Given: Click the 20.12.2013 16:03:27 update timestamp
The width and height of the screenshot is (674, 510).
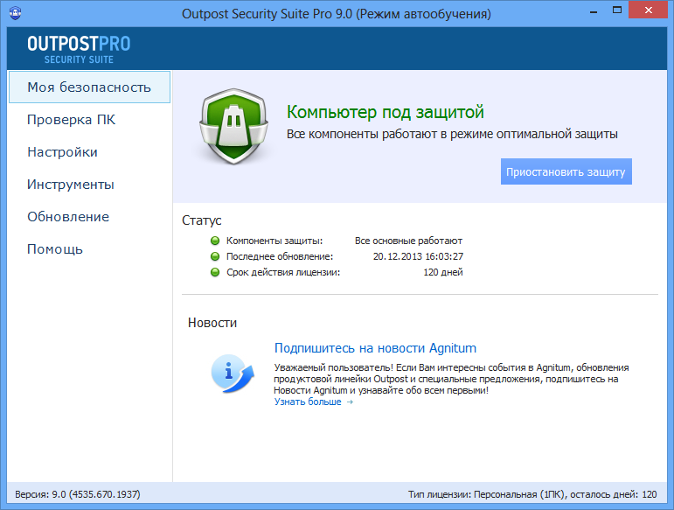Looking at the screenshot, I should coord(418,256).
